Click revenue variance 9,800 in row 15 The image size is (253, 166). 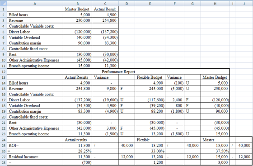(x=105, y=89)
